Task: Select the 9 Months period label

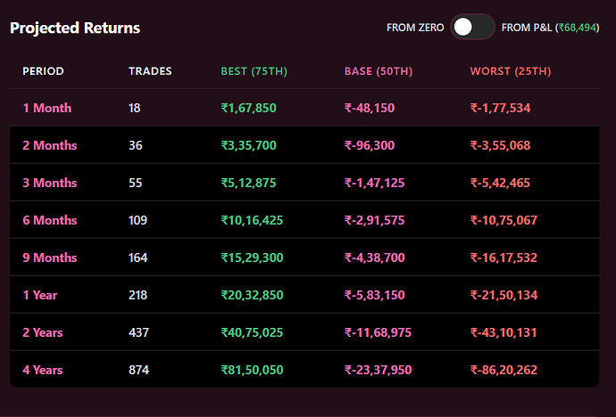Action: 50,258
